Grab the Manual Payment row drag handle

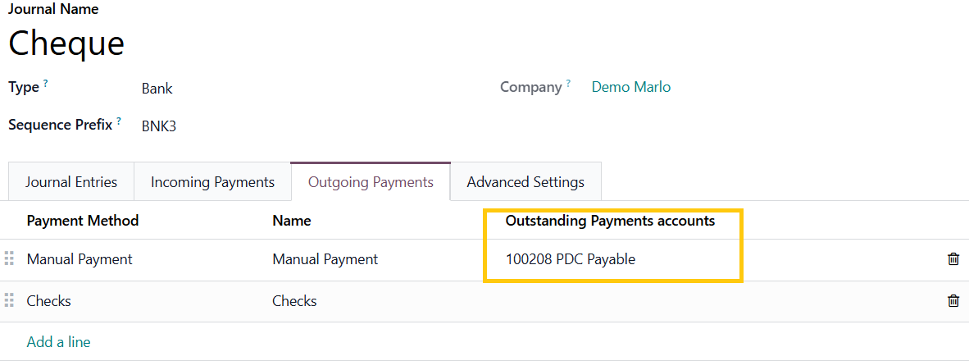coord(10,259)
